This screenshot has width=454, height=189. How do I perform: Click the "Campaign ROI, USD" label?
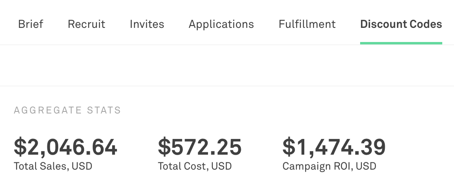click(x=329, y=166)
